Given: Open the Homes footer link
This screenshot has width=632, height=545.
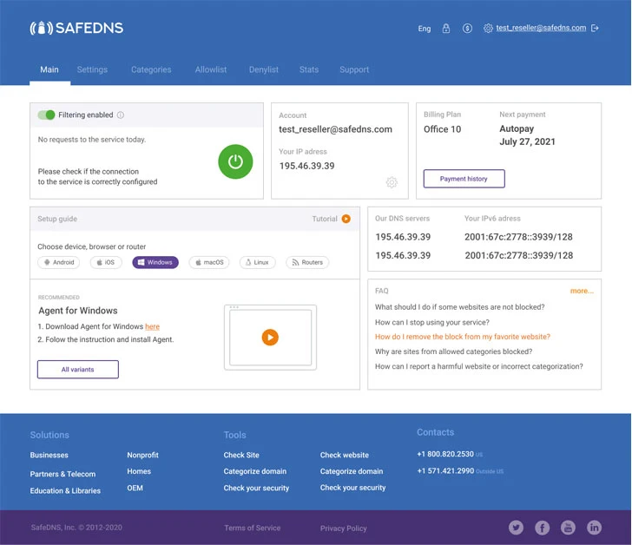Looking at the screenshot, I should [139, 471].
